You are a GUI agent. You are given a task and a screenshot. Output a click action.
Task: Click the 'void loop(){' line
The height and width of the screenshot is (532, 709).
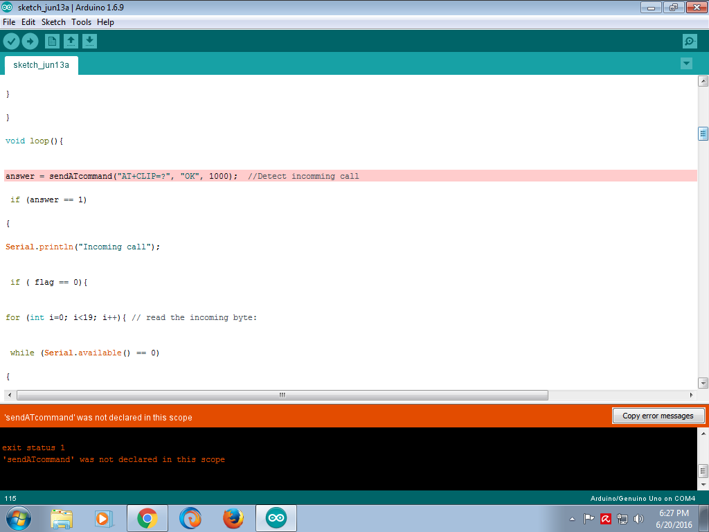(35, 141)
